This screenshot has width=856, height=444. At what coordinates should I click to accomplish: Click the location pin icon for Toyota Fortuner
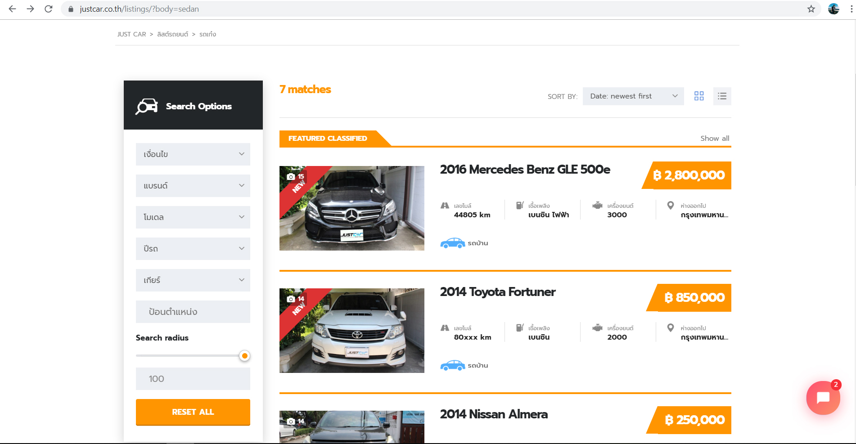point(671,328)
